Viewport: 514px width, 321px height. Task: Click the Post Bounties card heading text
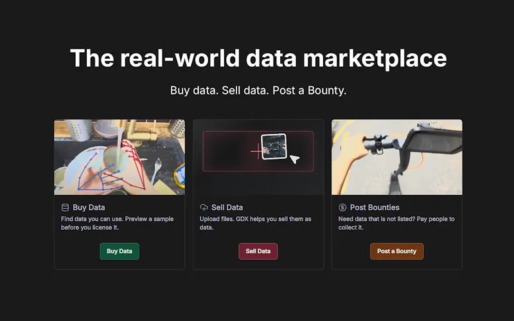[x=375, y=207]
